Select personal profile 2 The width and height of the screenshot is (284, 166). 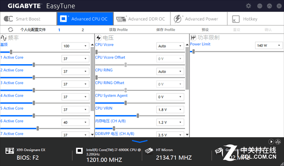tap(83, 30)
